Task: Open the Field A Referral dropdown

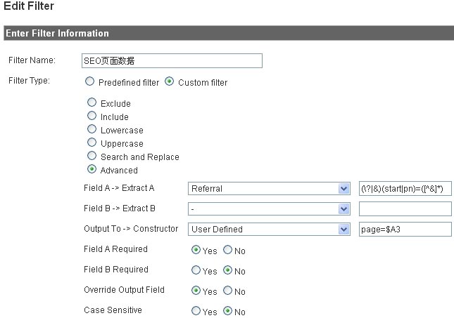Action: [269, 189]
